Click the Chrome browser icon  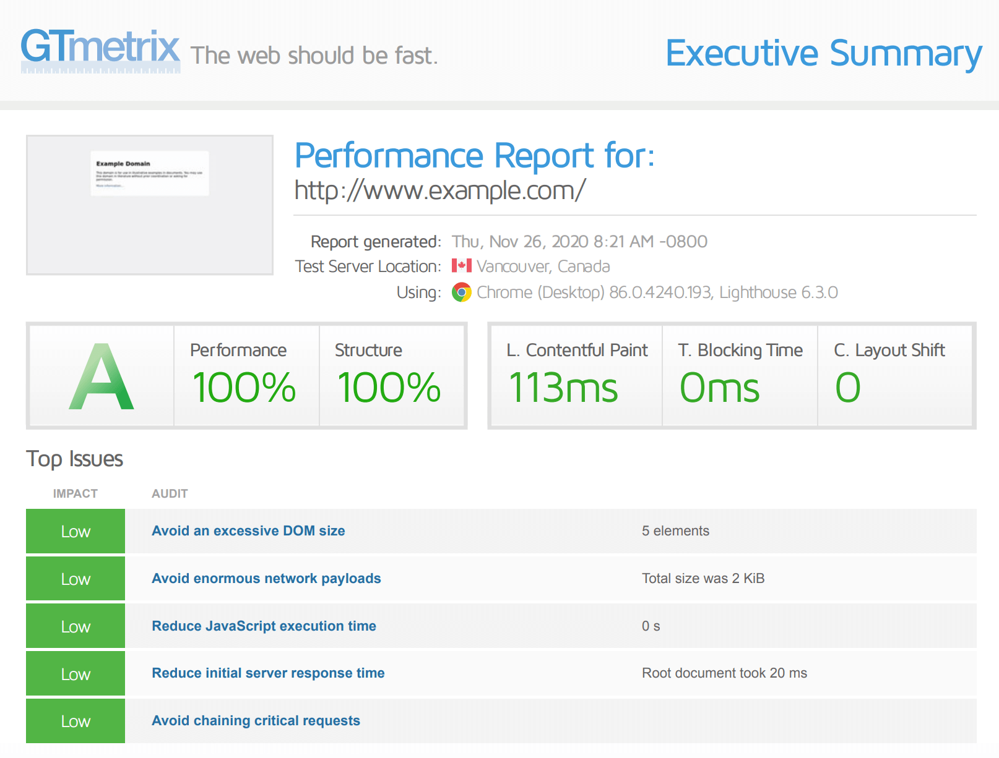[x=461, y=292]
